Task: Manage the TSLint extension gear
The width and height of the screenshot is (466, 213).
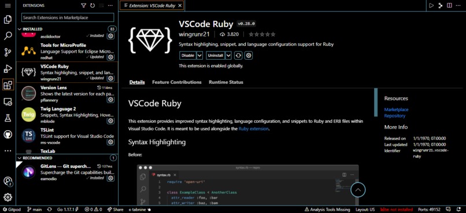Action: 110,142
